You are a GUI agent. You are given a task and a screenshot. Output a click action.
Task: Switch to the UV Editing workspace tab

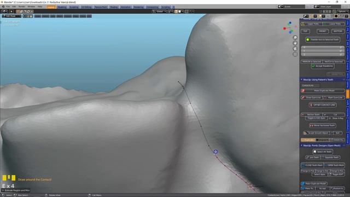click(x=86, y=7)
